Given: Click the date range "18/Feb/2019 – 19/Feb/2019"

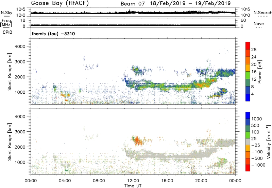Looking at the screenshot, I should [190, 3].
